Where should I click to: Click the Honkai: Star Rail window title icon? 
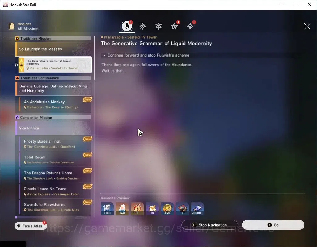(5, 5)
